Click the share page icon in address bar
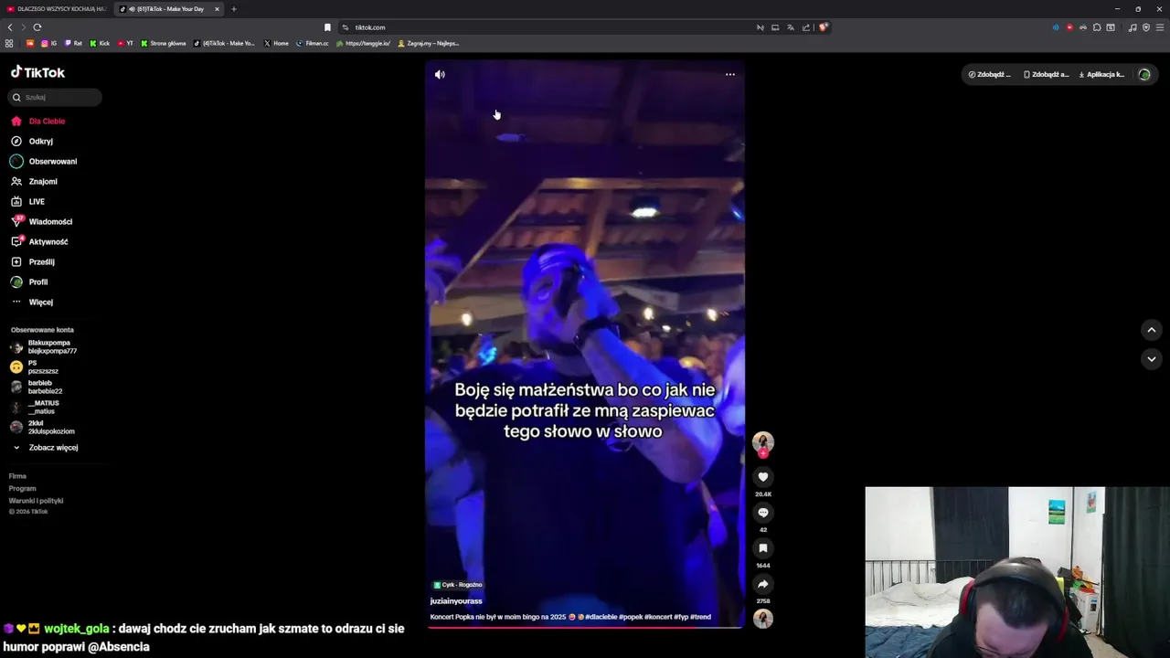The image size is (1170, 658). coord(806,27)
